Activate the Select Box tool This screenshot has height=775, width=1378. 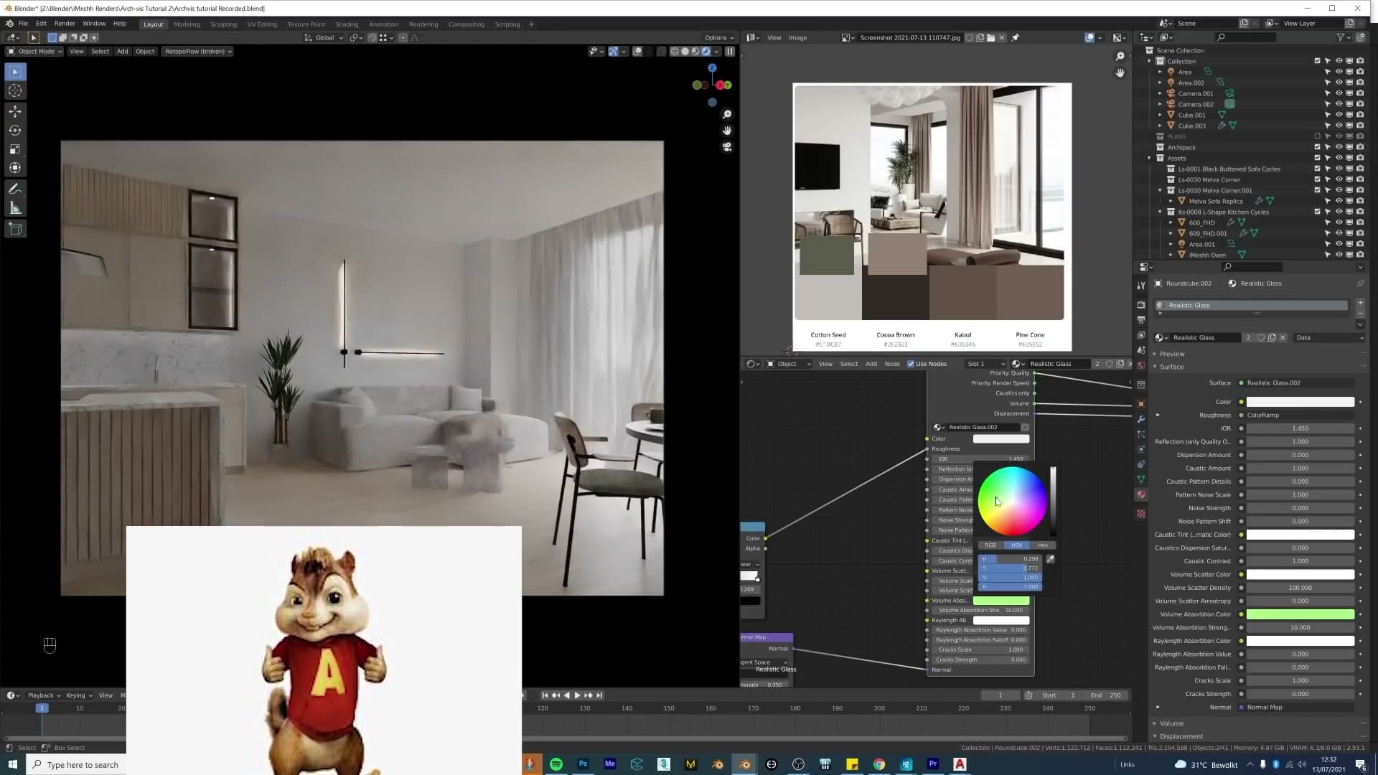point(15,72)
